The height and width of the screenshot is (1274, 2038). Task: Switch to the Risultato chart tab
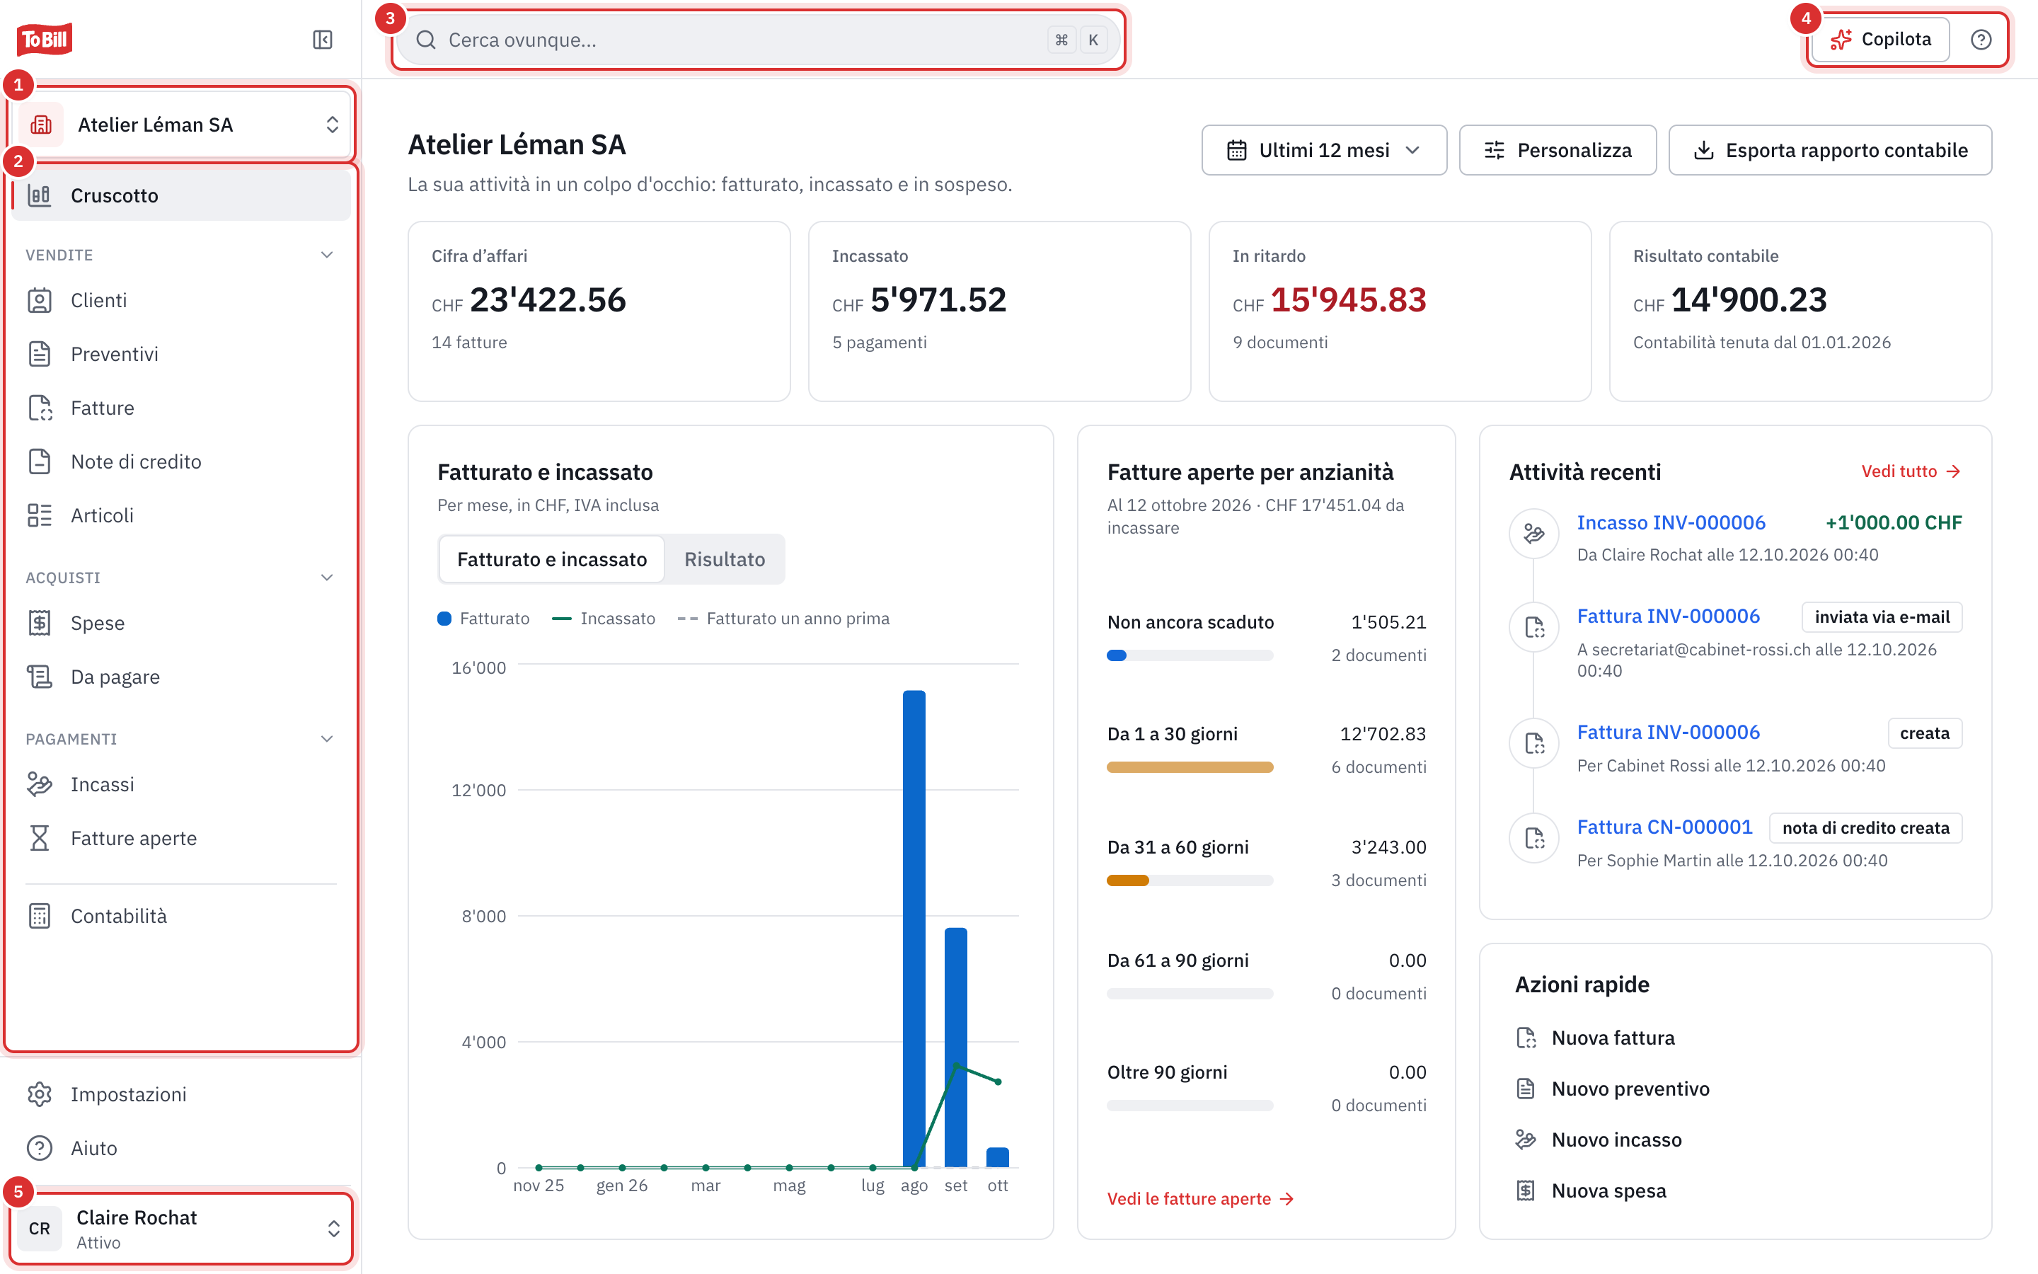pos(724,559)
